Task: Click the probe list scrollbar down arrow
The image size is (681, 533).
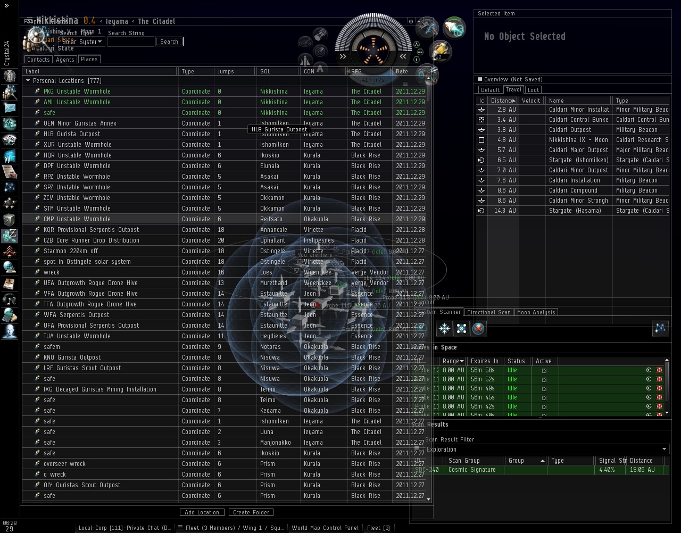Action: click(667, 413)
